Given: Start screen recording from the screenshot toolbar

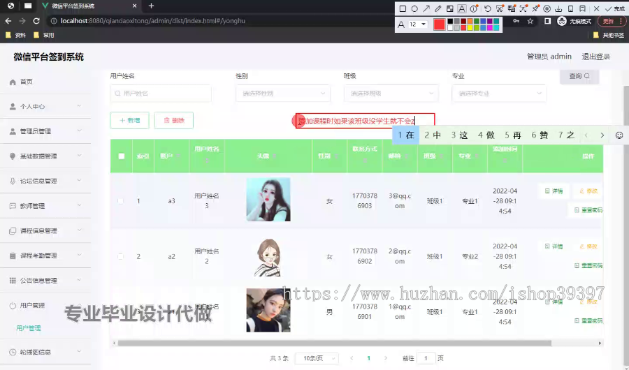Looking at the screenshot, I should (x=547, y=8).
